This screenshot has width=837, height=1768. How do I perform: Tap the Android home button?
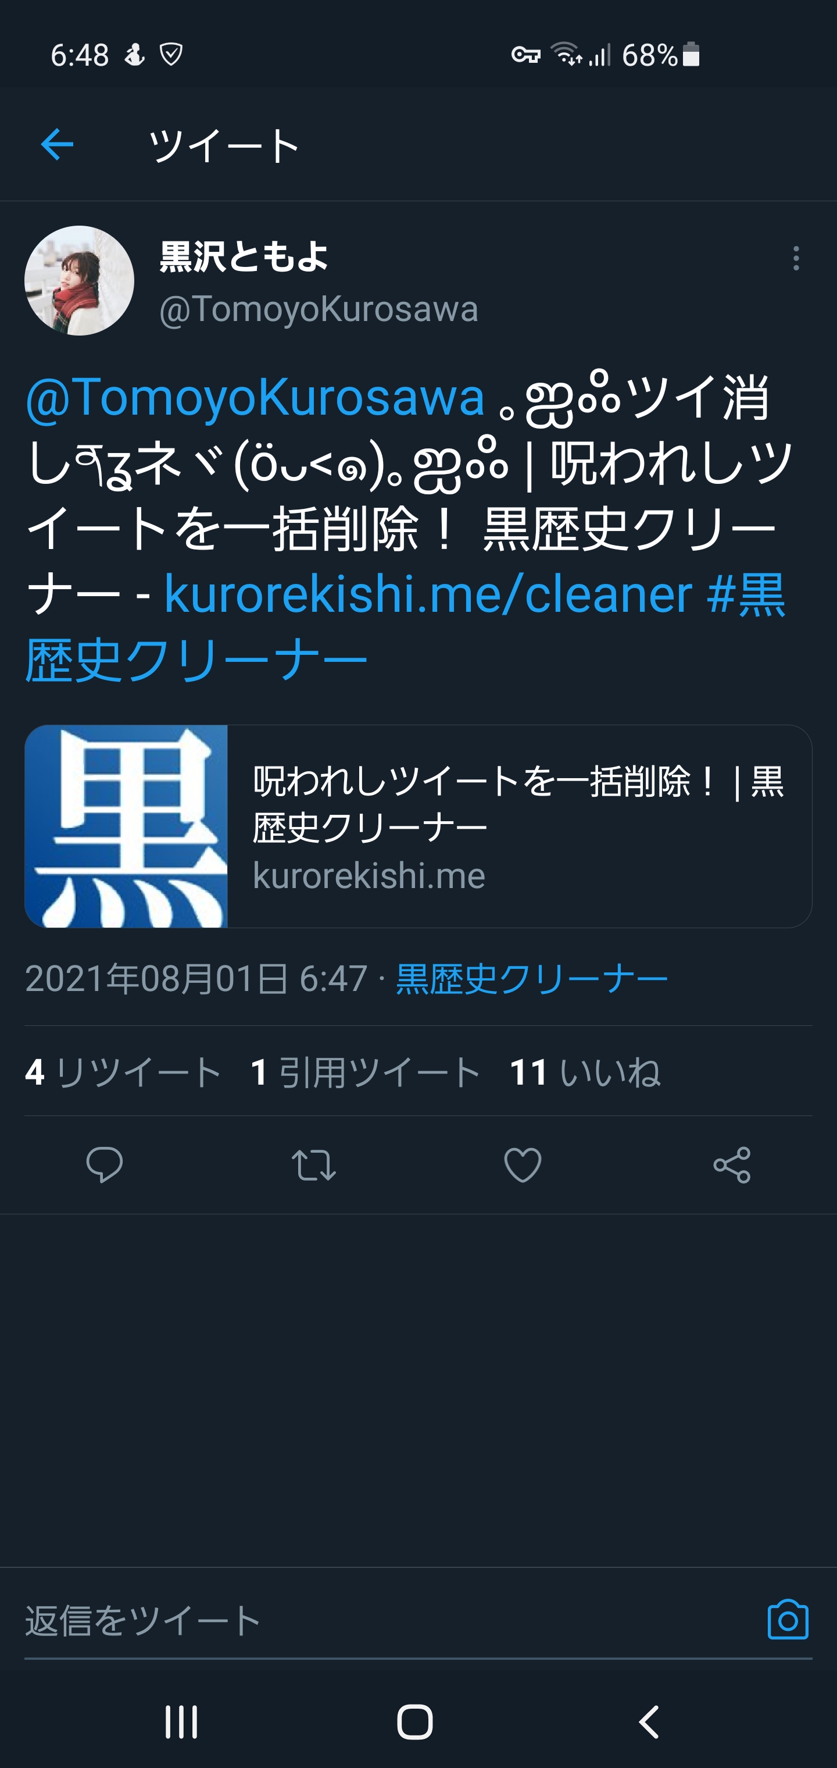click(x=415, y=1722)
